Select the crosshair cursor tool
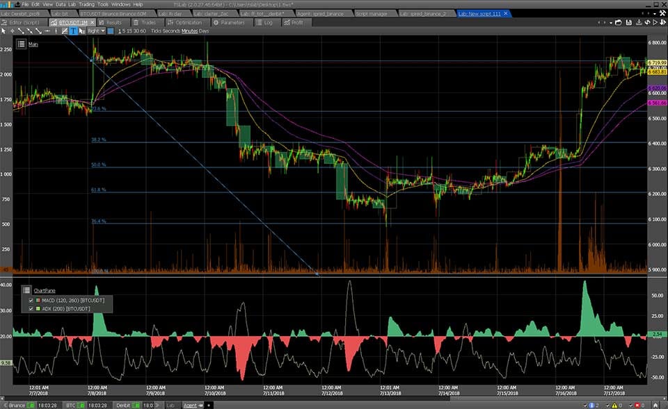The height and width of the screenshot is (409, 668). (12, 31)
